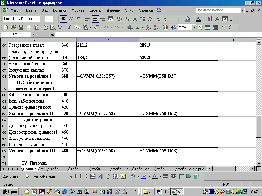Open the Файл menu

[15, 10]
